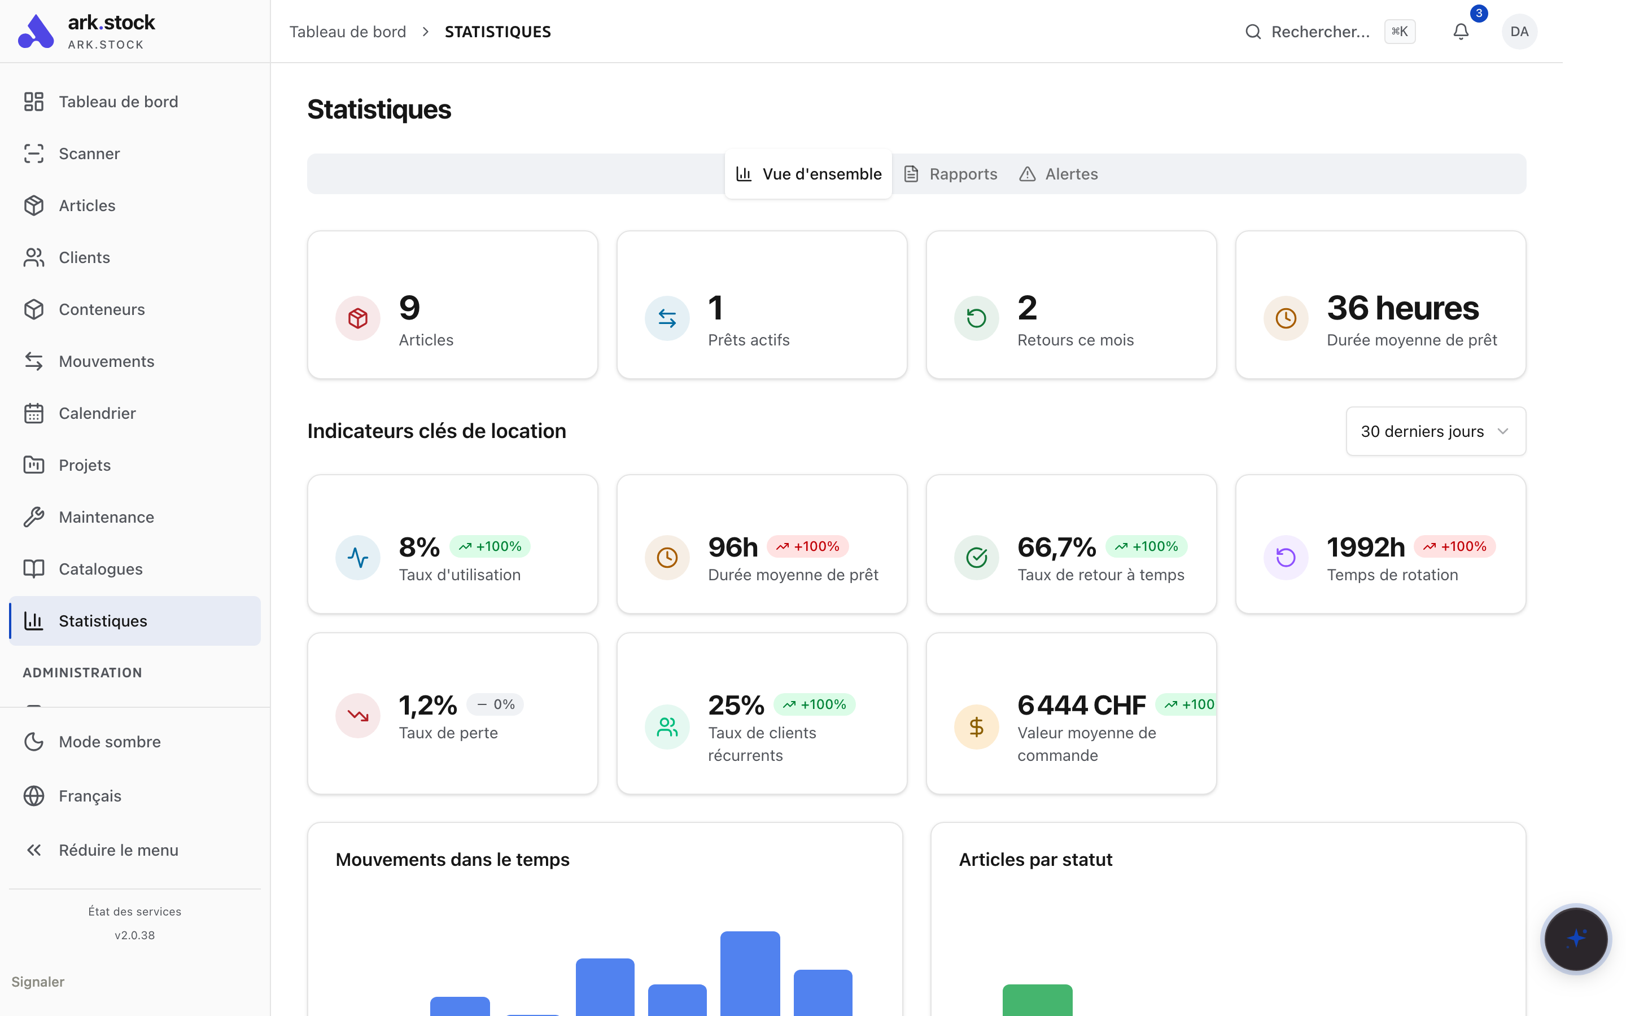Open Mouvements in the sidebar
The image size is (1626, 1016).
click(134, 361)
